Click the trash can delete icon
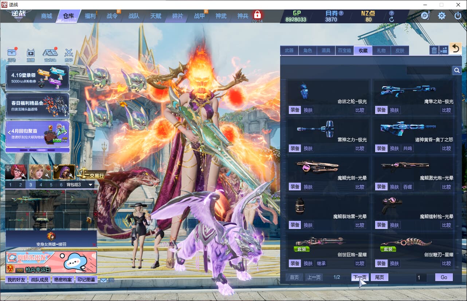This screenshot has width=467, height=301. click(434, 50)
